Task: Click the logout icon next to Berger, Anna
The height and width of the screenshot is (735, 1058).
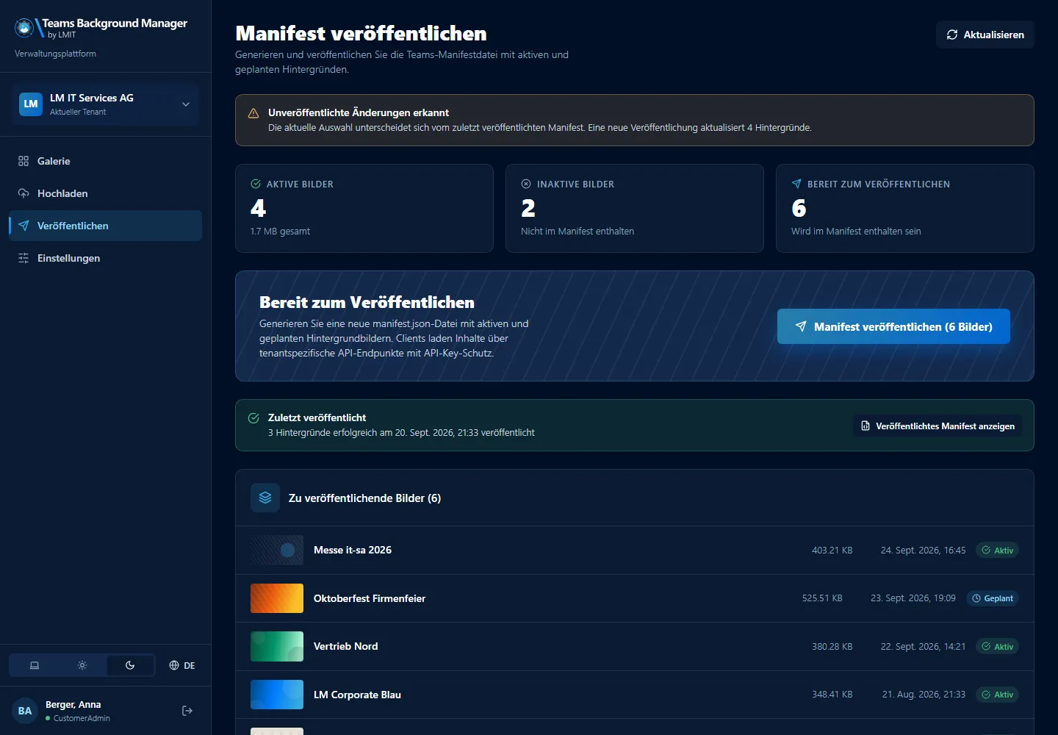Action: [187, 711]
